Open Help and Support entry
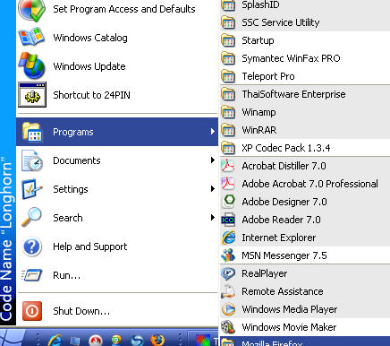The image size is (390, 346). [x=117, y=247]
